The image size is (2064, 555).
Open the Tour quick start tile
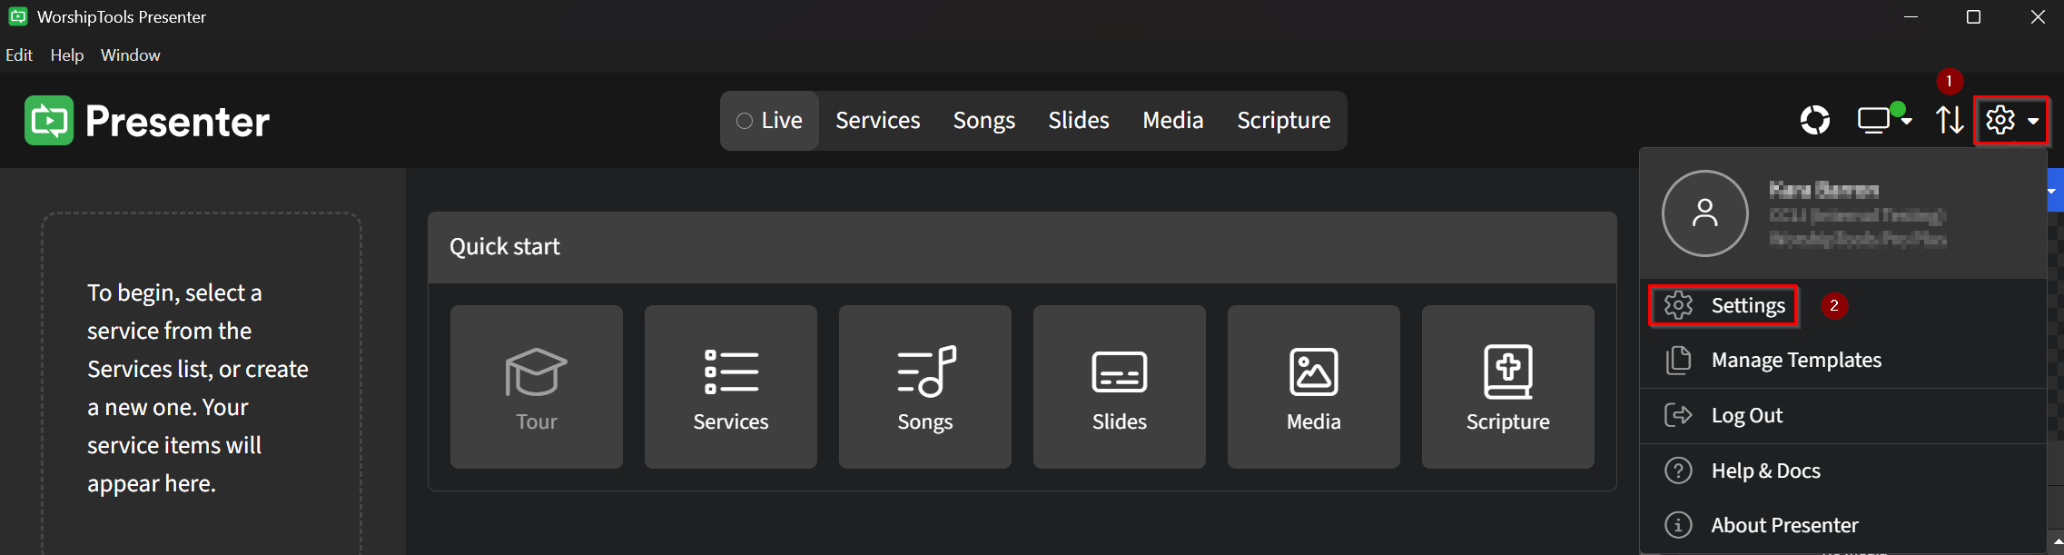click(x=536, y=386)
